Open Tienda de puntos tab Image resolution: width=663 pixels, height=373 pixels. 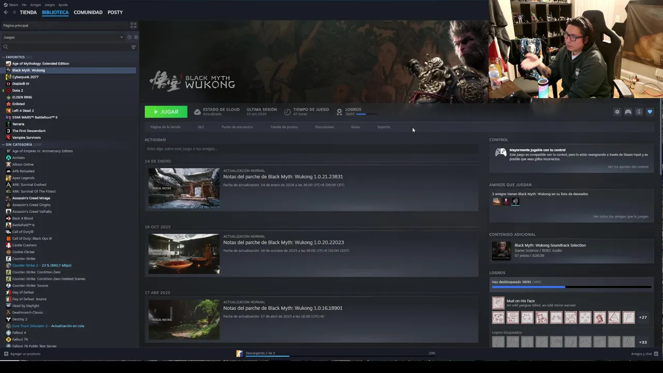click(284, 127)
